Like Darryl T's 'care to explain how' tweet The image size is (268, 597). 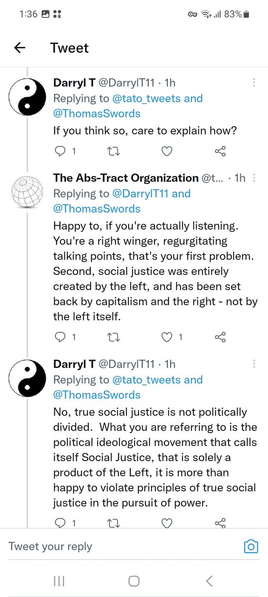point(167,151)
